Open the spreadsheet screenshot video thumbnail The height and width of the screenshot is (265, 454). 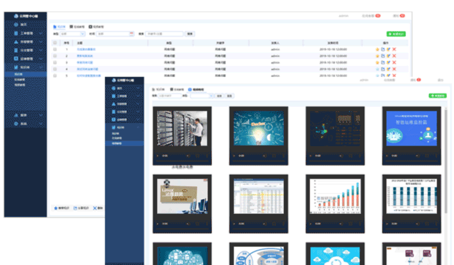click(258, 196)
